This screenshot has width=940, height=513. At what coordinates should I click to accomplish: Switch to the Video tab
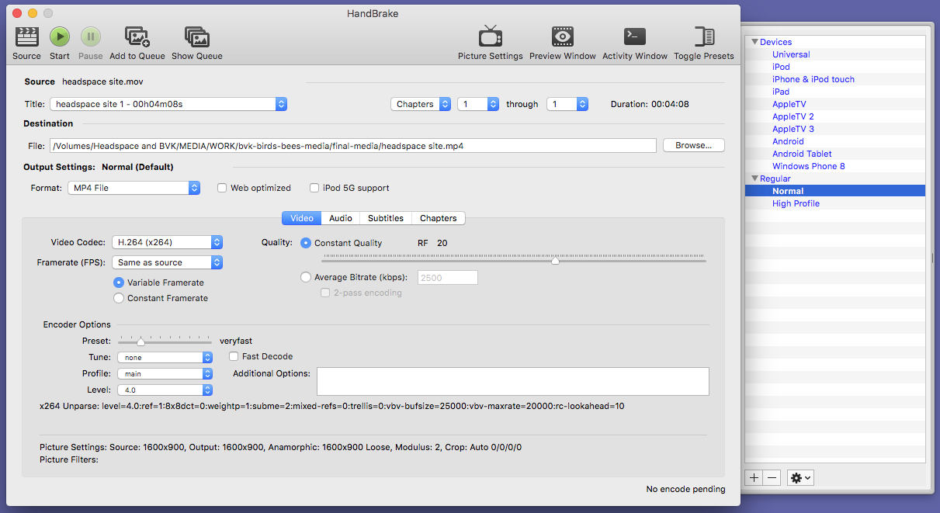301,218
